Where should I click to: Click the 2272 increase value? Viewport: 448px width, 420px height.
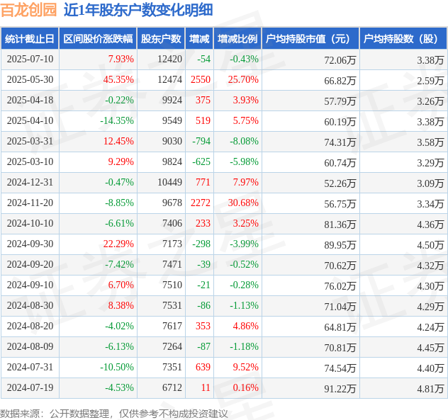[x=201, y=203]
